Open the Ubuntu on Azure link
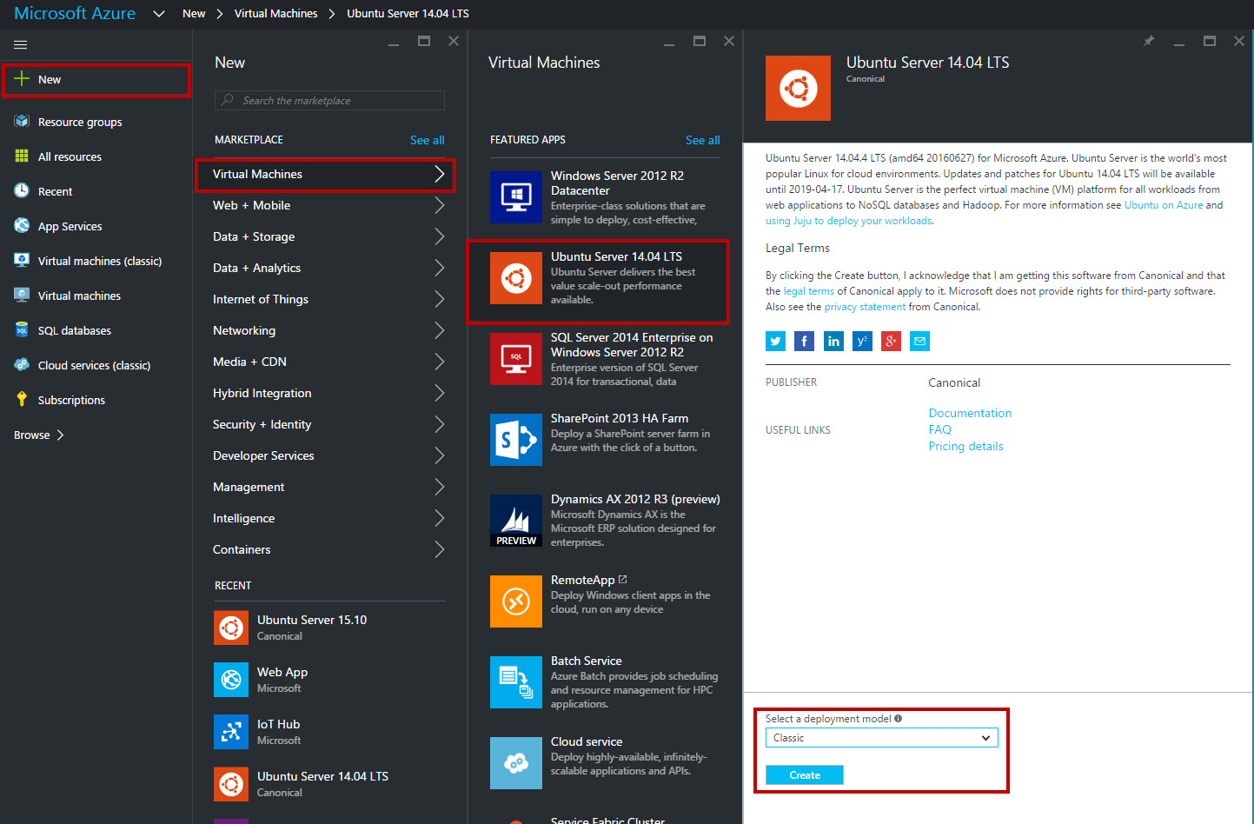1254x824 pixels. tap(1164, 205)
